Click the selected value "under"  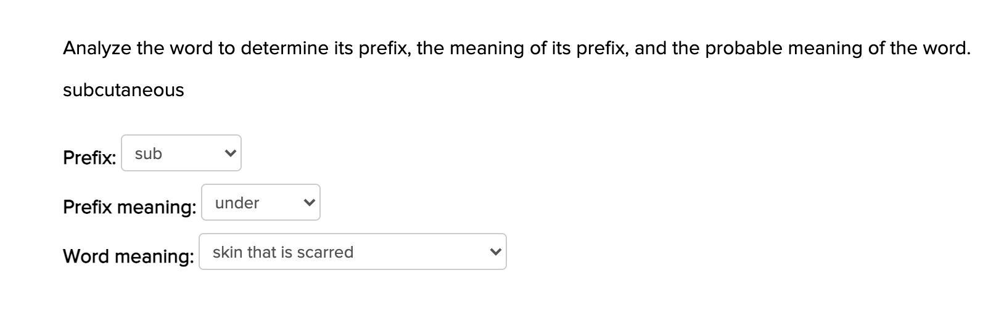click(x=237, y=203)
